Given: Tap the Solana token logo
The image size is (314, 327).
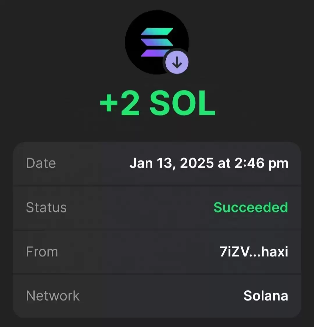Looking at the screenshot, I should (x=157, y=42).
